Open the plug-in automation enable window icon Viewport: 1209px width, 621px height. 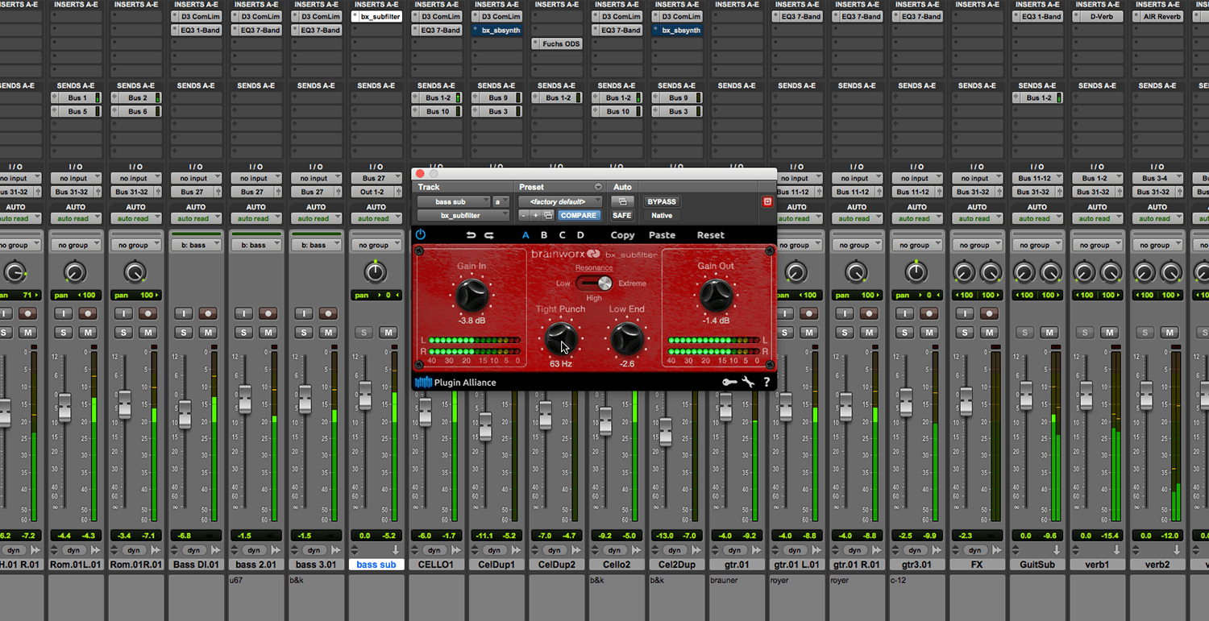pos(622,201)
